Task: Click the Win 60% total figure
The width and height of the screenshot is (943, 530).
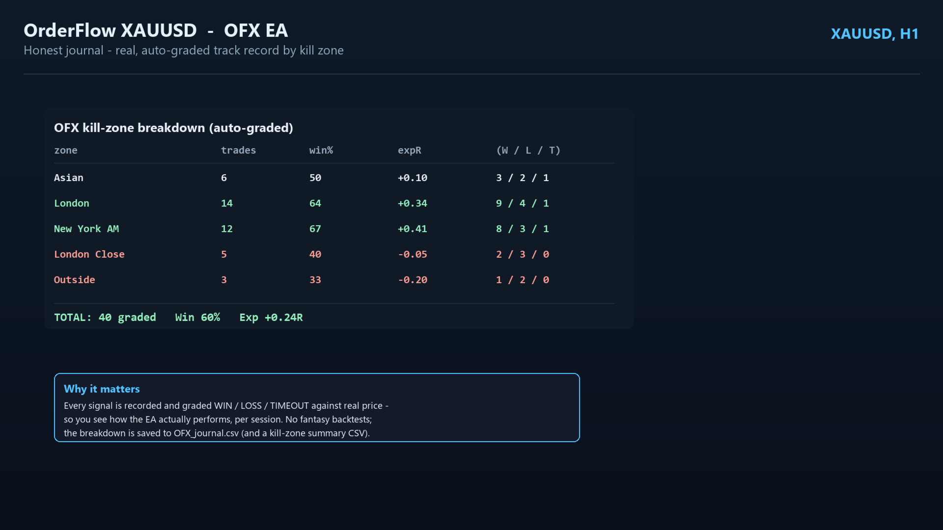Action: (197, 318)
